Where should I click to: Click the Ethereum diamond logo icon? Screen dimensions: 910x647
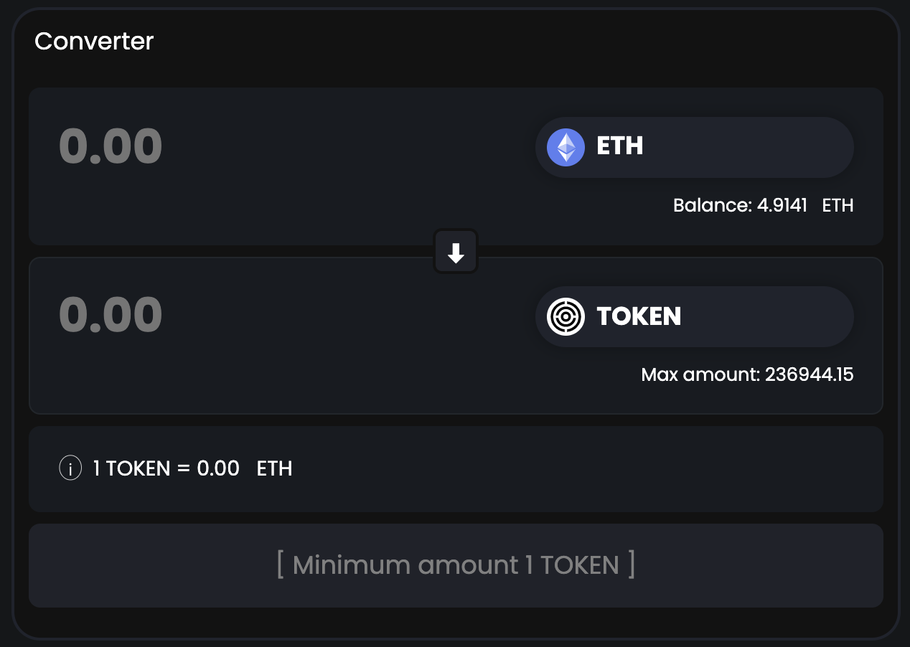point(566,147)
